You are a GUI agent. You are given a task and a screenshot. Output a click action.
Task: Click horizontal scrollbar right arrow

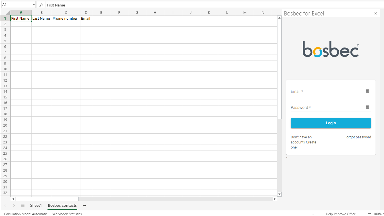coord(275,199)
